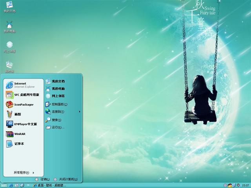Click the 画图 pencil cup icon

point(9,114)
